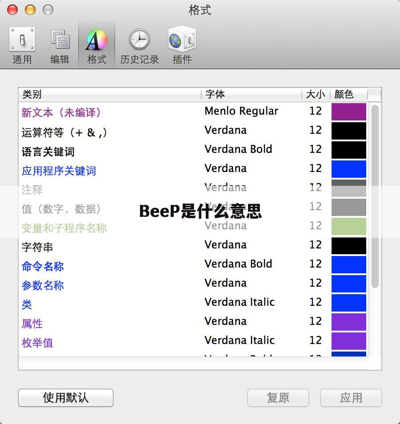Select the 参数名称 row
The width and height of the screenshot is (400, 424).
pos(193,284)
